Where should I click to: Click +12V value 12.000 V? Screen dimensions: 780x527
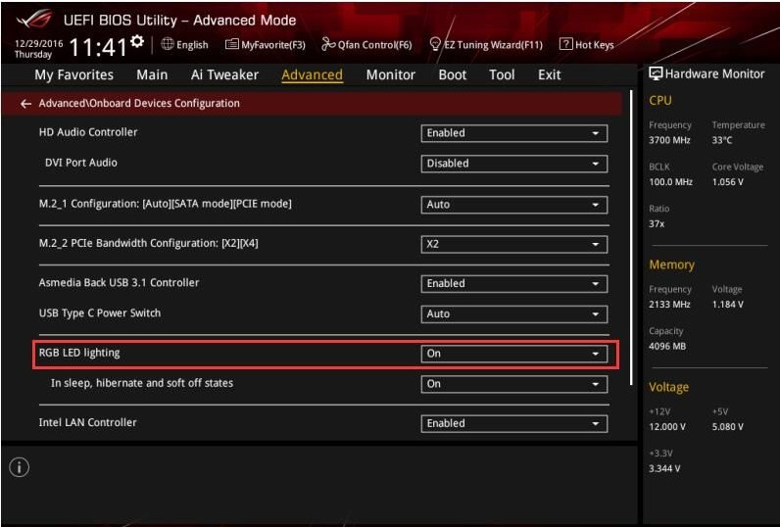[667, 426]
